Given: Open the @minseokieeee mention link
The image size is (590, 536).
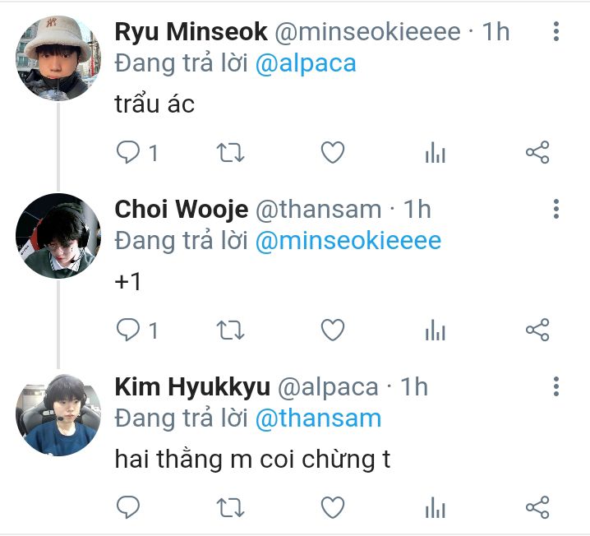Looking at the screenshot, I should click(x=348, y=241).
